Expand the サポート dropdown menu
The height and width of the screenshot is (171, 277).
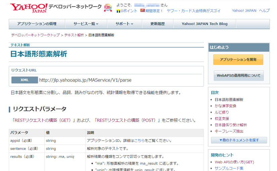point(124,24)
